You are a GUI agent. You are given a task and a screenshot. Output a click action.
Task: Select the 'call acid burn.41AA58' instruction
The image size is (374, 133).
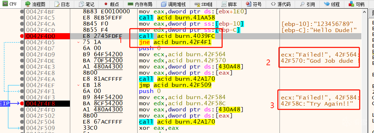[x=177, y=18]
